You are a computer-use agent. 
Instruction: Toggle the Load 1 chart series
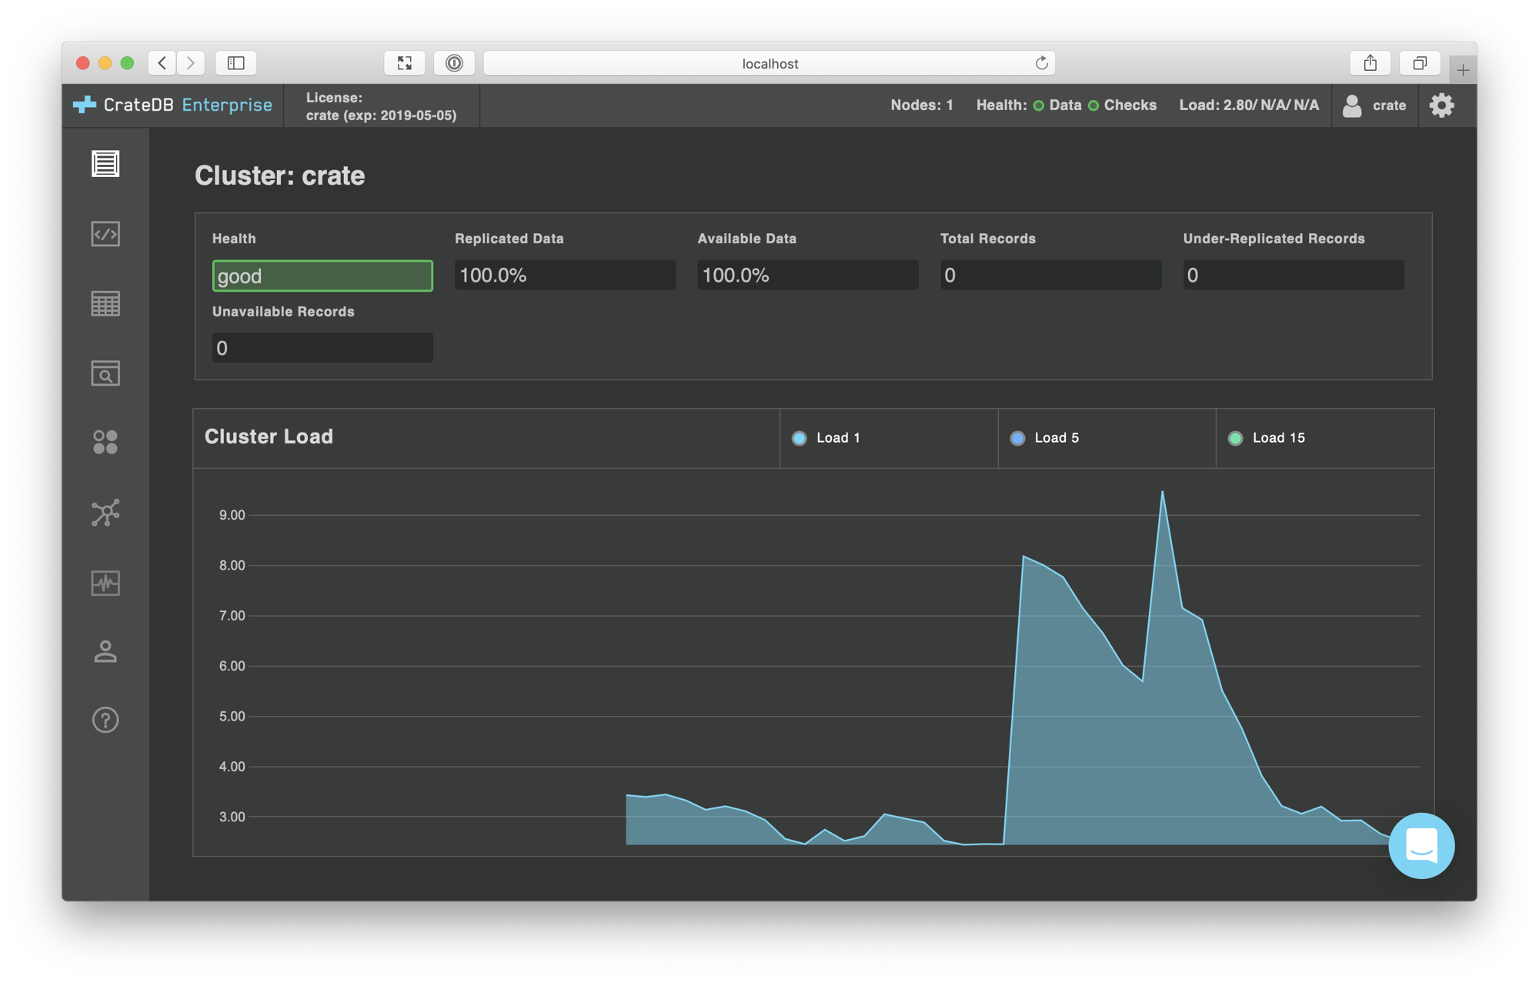click(826, 438)
